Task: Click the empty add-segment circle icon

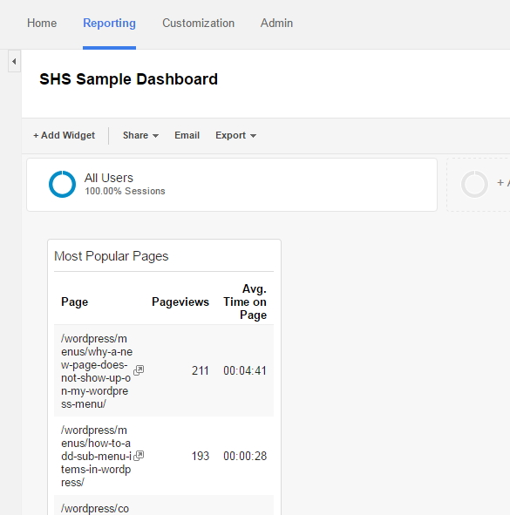Action: pos(474,184)
